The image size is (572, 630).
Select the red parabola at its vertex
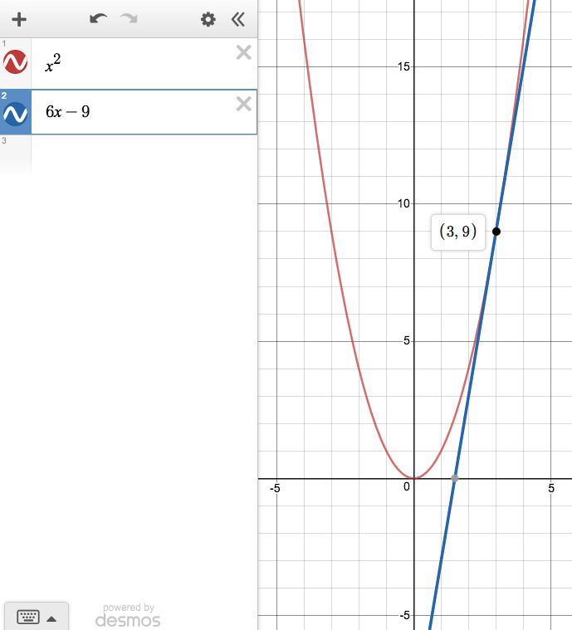pyautogui.click(x=413, y=478)
